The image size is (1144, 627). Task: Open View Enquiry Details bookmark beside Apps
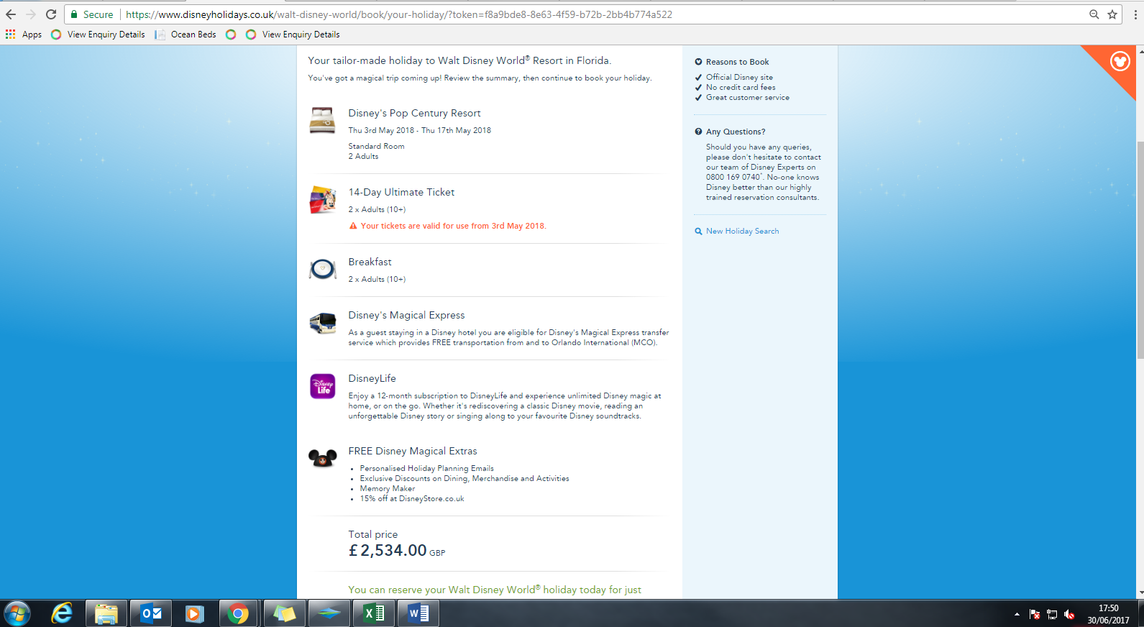pyautogui.click(x=98, y=35)
